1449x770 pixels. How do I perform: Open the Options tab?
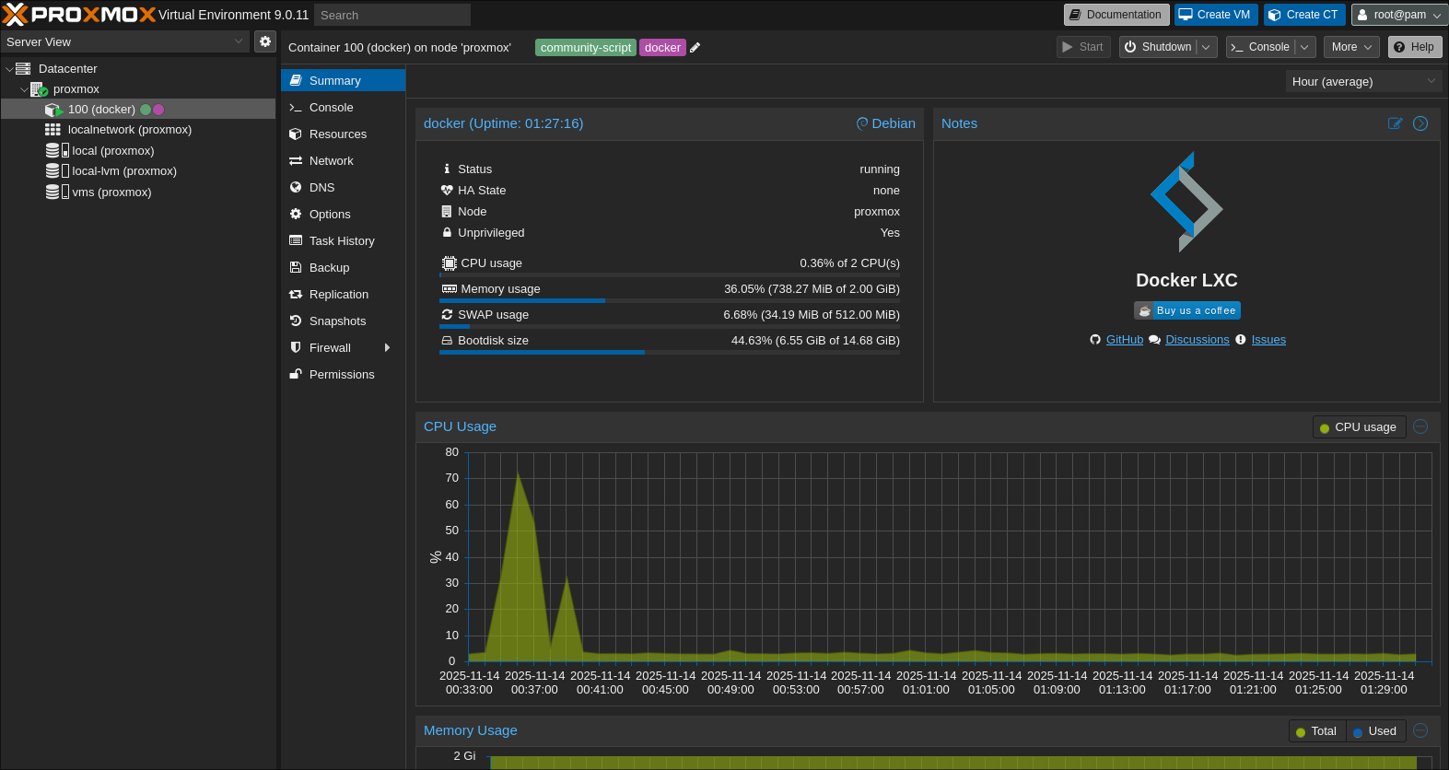click(343, 215)
